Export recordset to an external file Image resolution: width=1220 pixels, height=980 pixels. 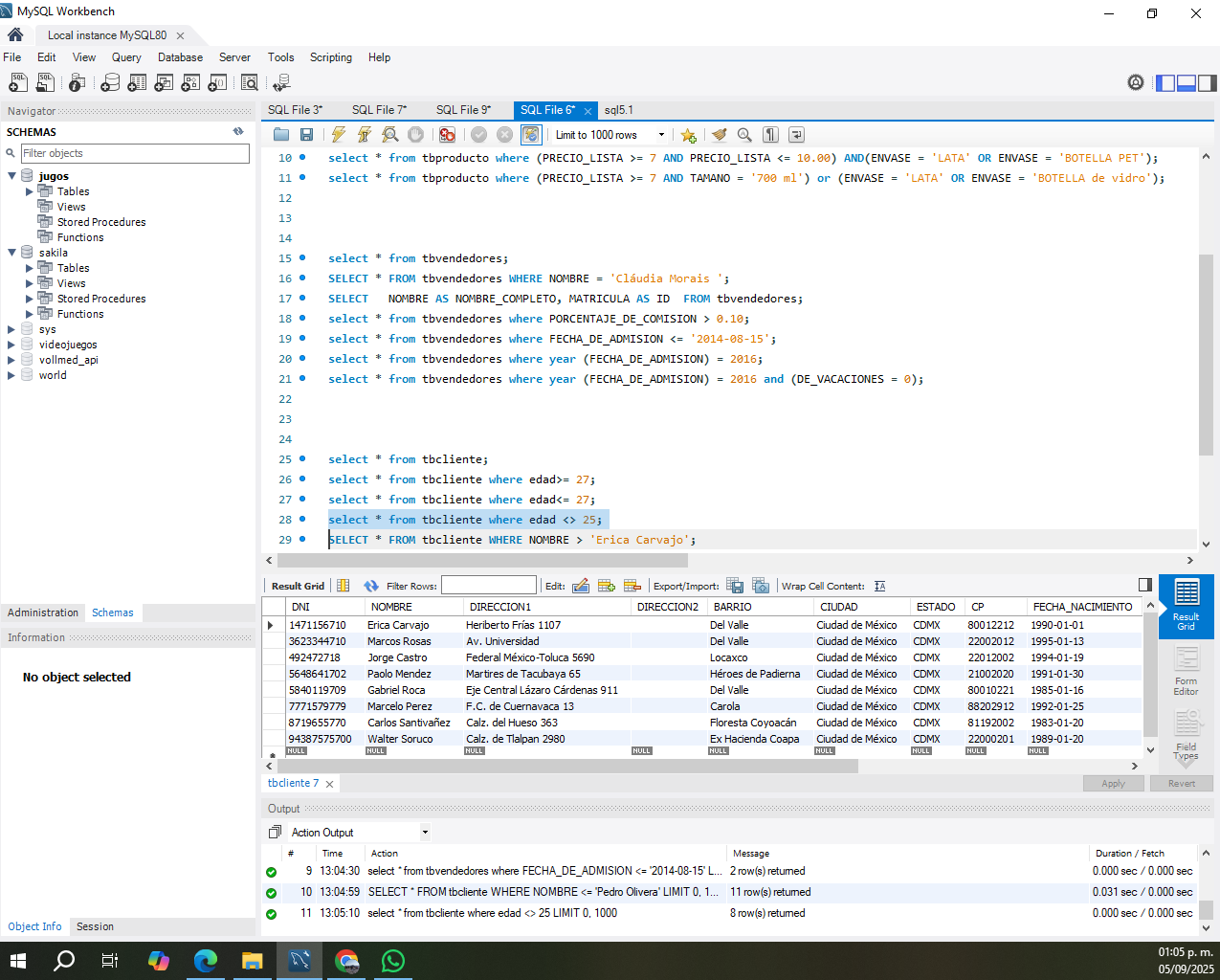(735, 586)
